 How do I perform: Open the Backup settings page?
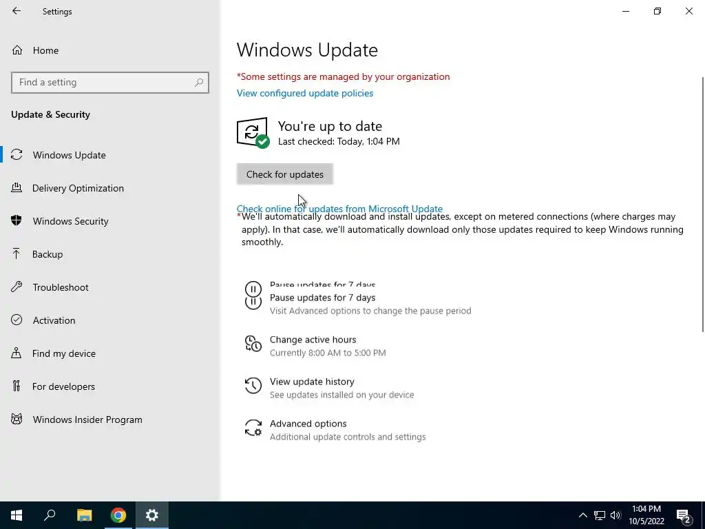tap(110, 254)
